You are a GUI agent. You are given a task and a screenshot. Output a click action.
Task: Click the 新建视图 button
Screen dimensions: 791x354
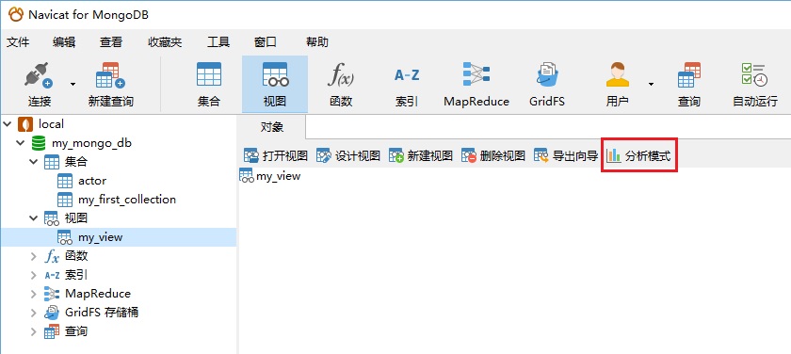pos(421,156)
